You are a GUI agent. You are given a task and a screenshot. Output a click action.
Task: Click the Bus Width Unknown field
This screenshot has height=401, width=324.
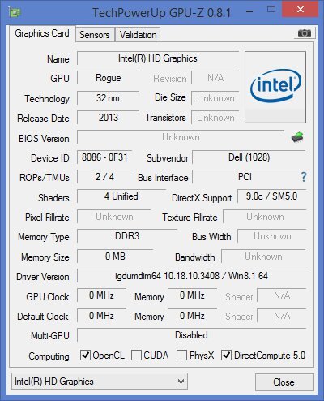272,236
